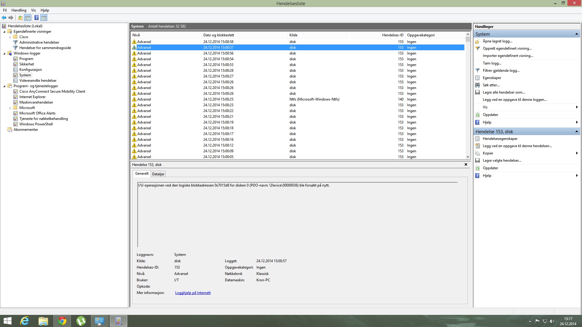Open the Konfigurasjon log
This screenshot has height=327, width=582.
pyautogui.click(x=31, y=70)
